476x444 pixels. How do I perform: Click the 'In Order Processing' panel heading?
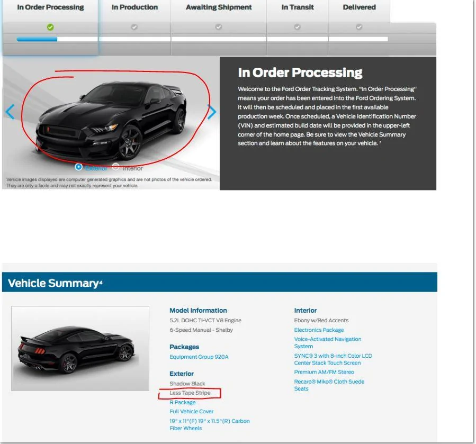(x=300, y=73)
